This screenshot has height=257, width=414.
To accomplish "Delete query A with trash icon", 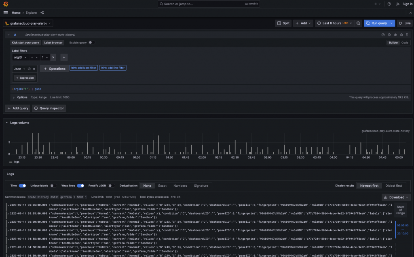I will (x=401, y=35).
